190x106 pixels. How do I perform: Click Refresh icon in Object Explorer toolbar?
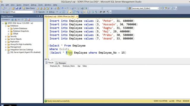(25, 20)
